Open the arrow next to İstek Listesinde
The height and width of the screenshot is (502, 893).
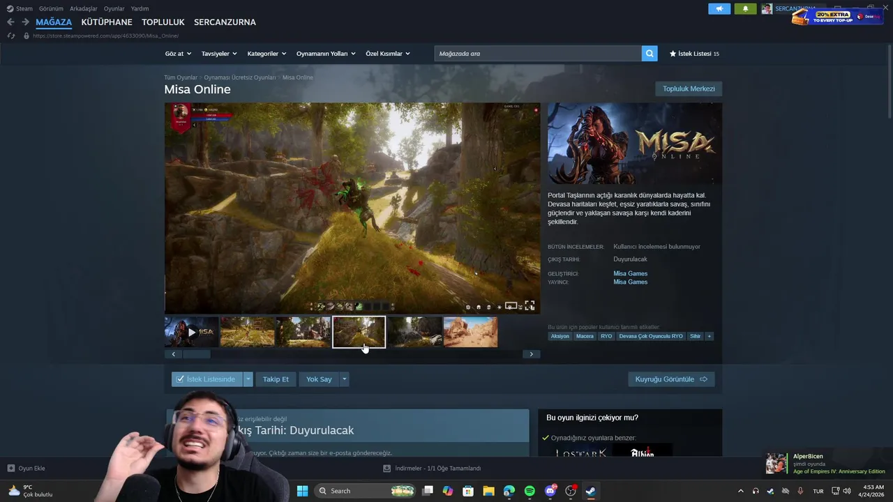point(248,379)
